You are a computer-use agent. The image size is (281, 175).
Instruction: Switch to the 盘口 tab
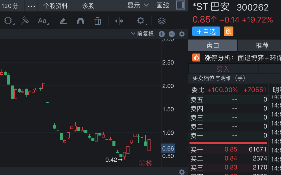213,45
